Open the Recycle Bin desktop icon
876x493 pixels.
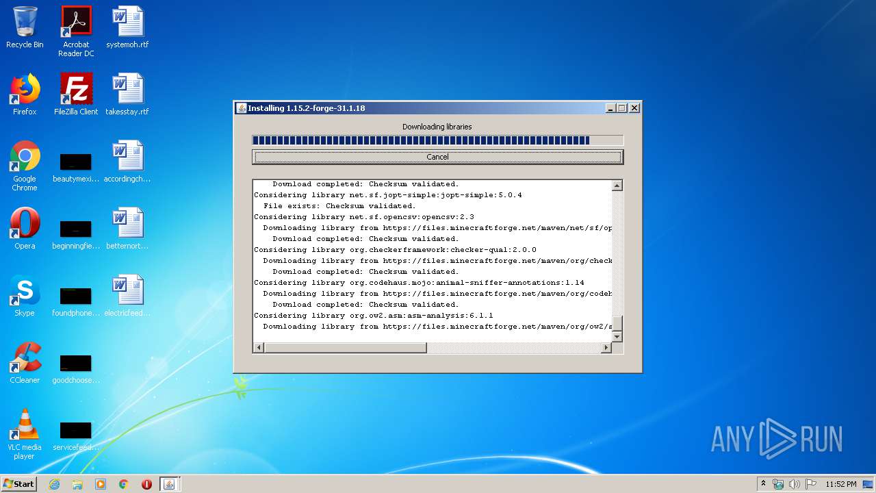pyautogui.click(x=25, y=27)
